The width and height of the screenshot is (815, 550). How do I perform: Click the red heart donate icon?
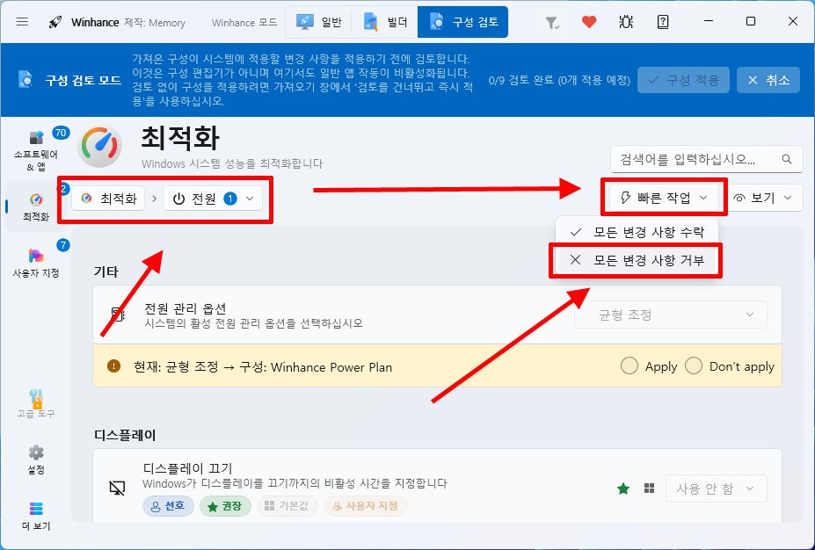click(x=589, y=22)
